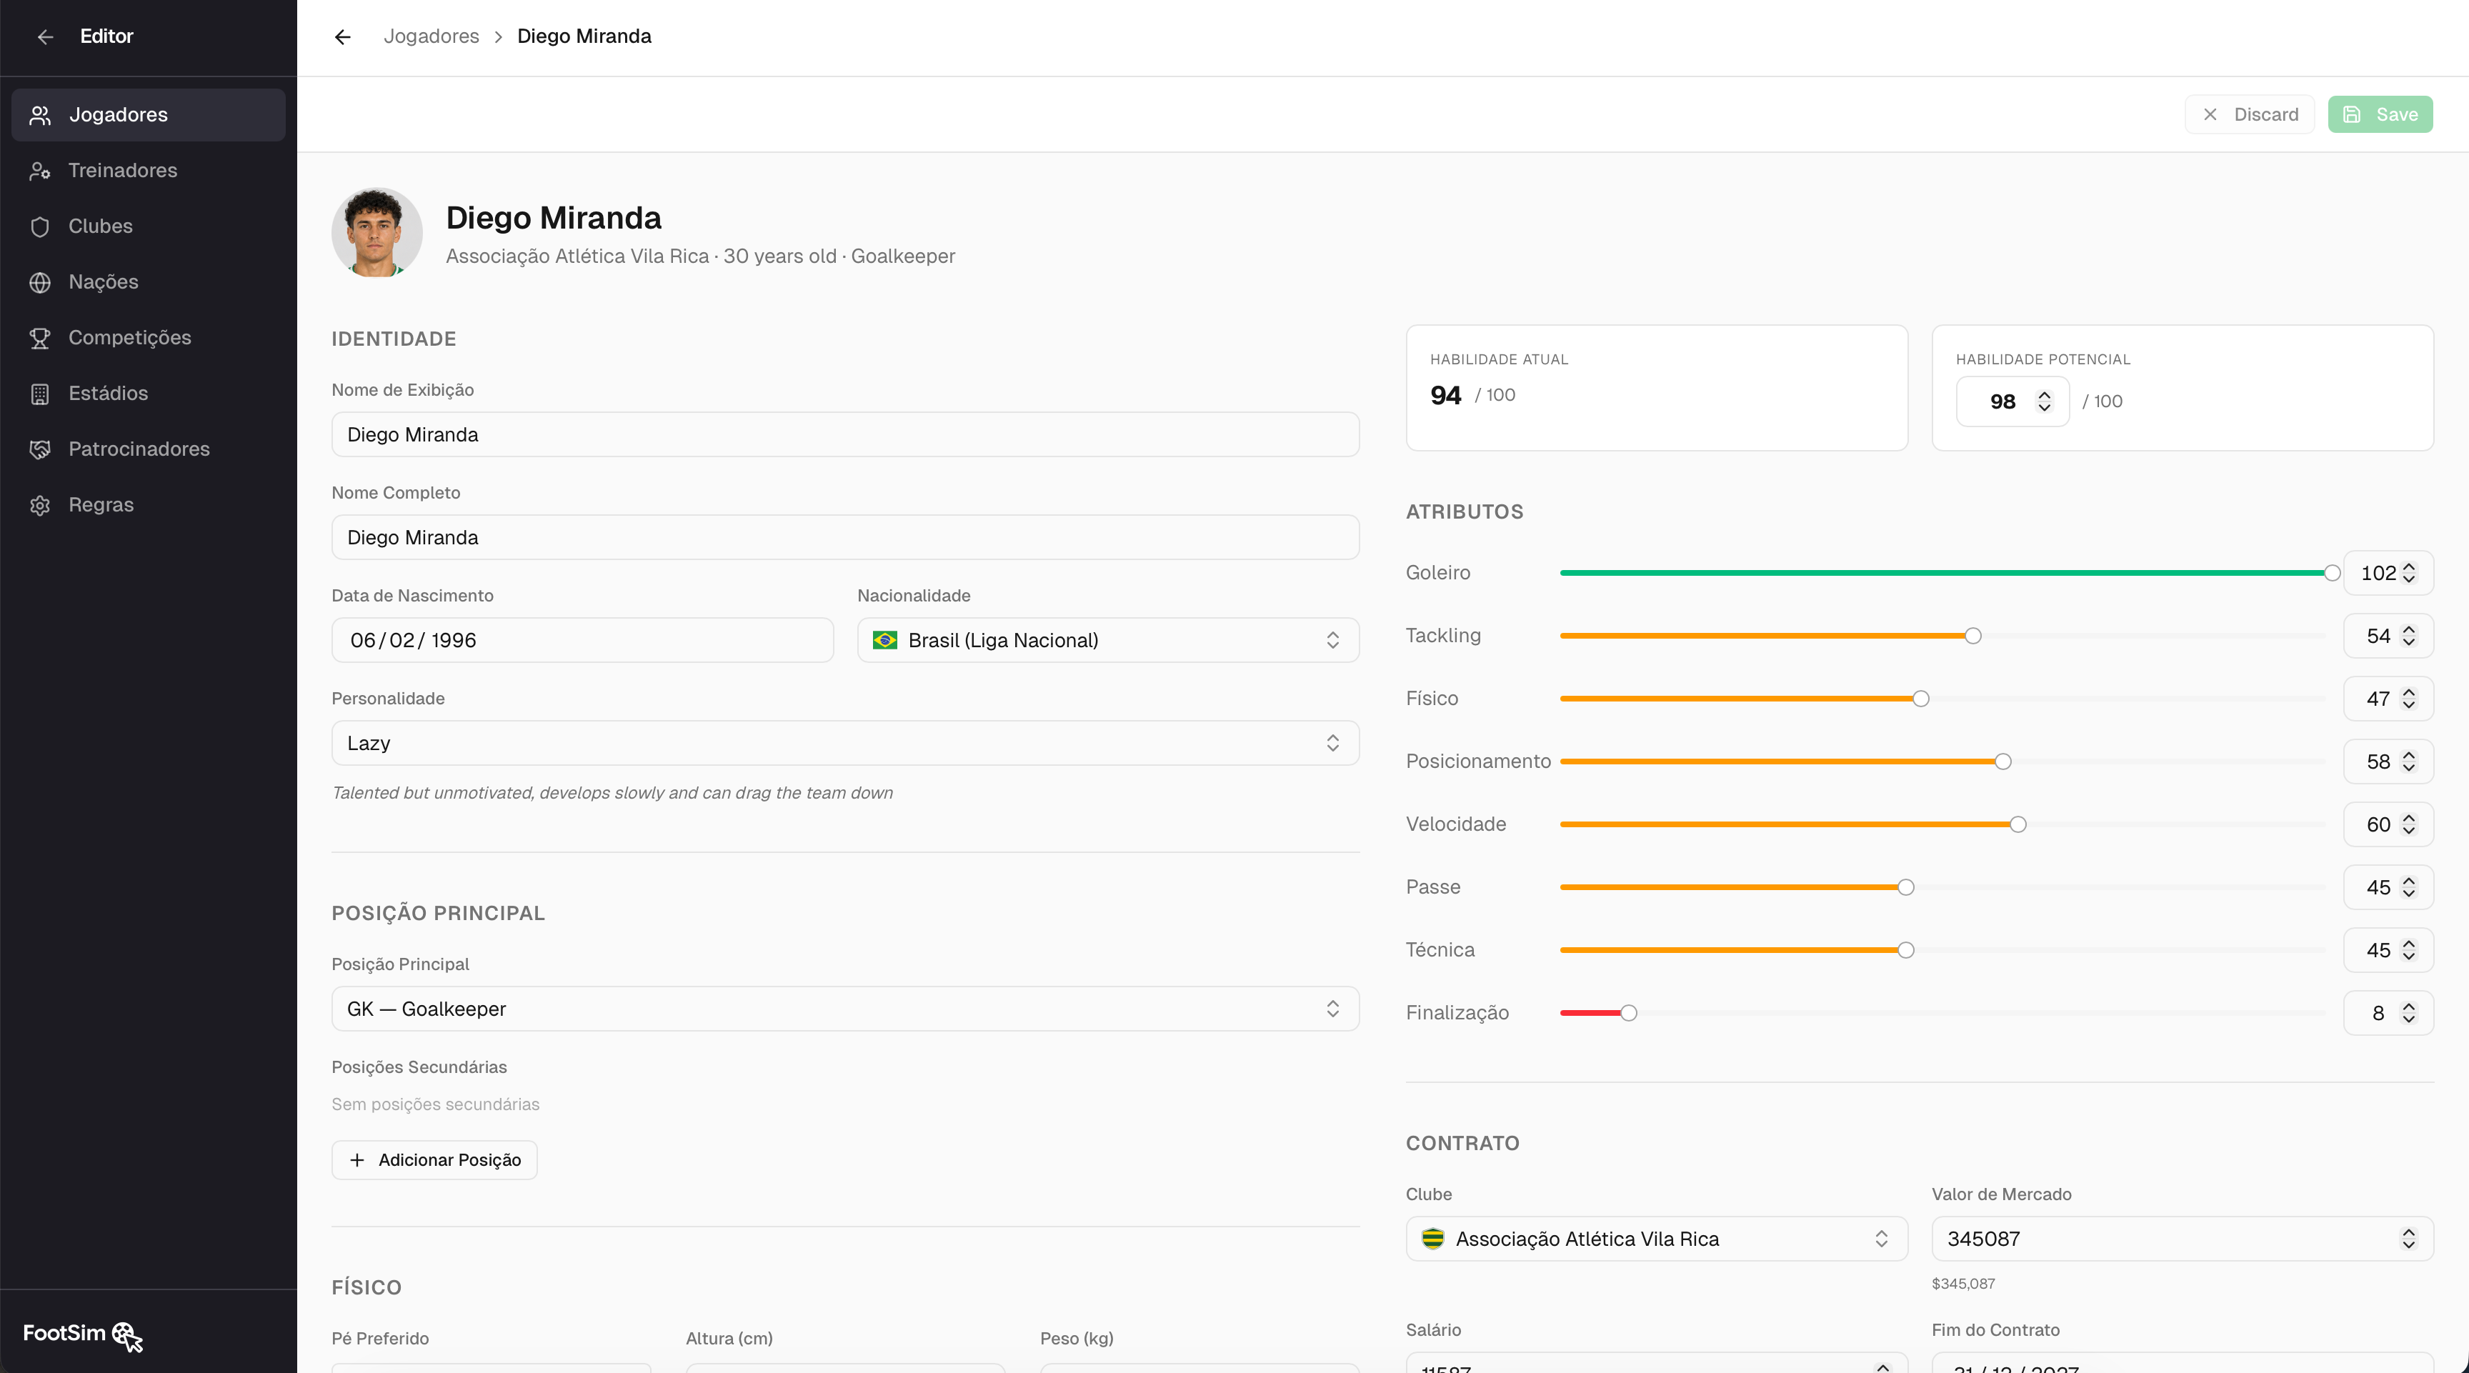Open the Nacionalidade dropdown
The height and width of the screenshot is (1373, 2469).
coord(1108,640)
